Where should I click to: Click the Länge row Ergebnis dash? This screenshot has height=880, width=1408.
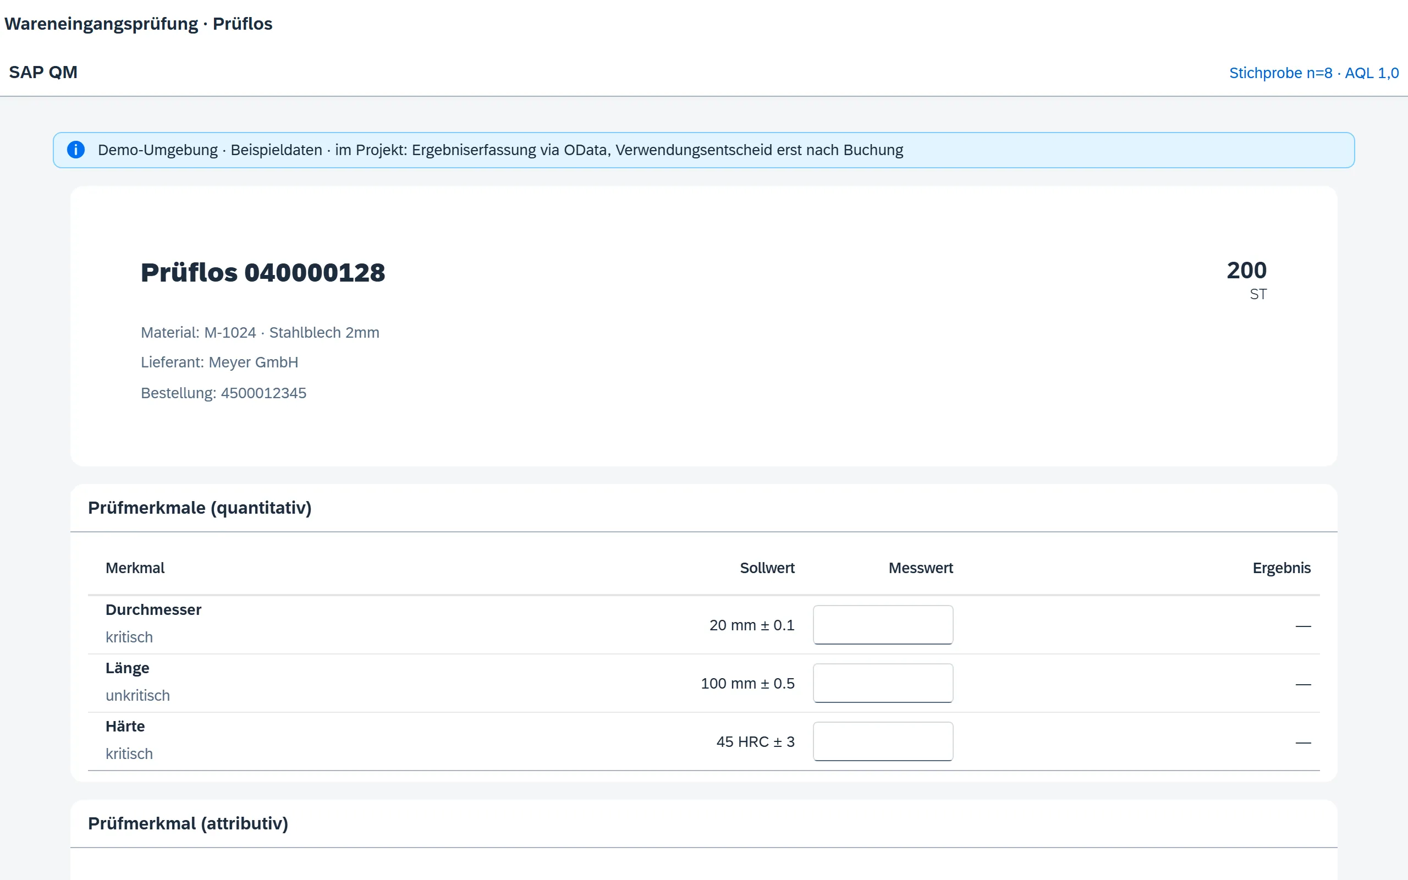[1303, 684]
